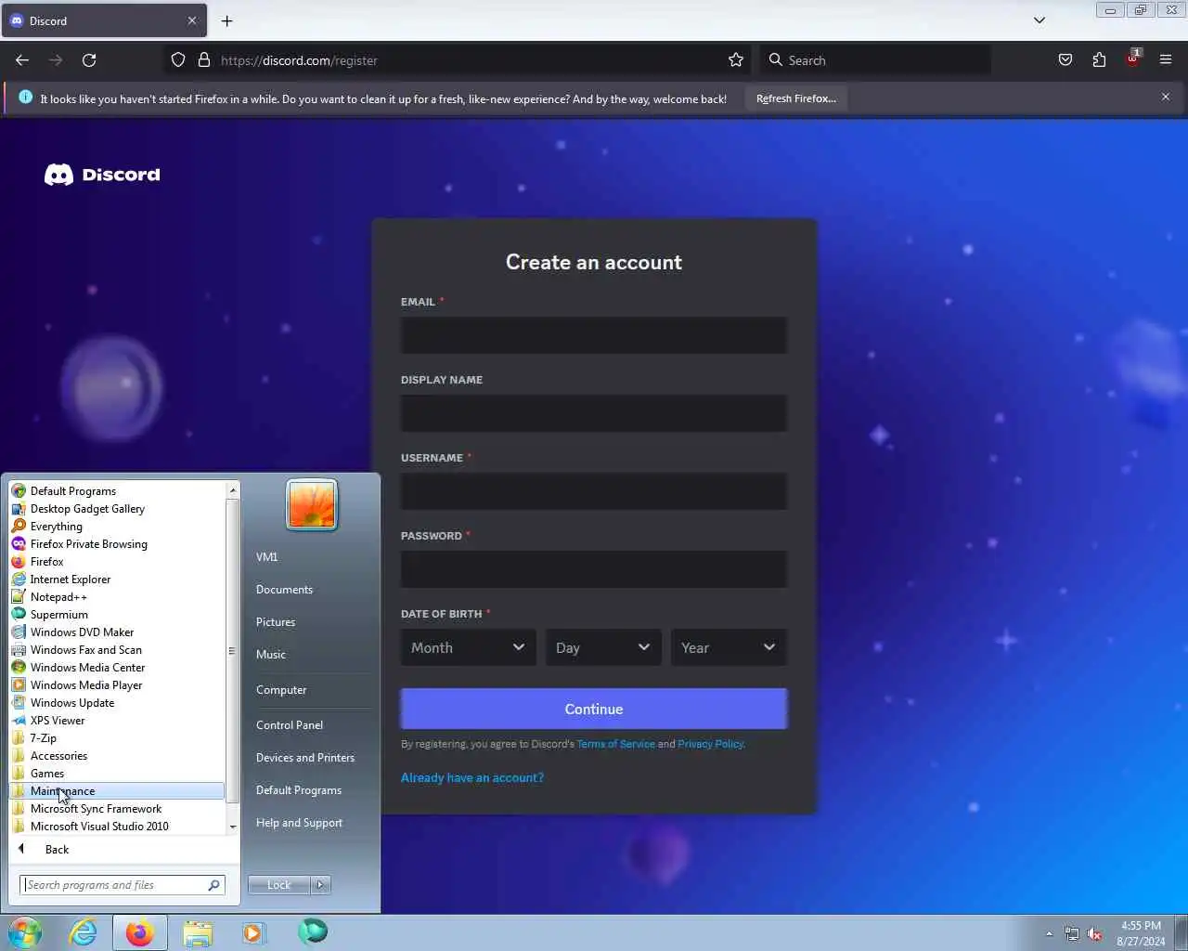The height and width of the screenshot is (951, 1188).
Task: Open Default Programs in programs list
Action: point(117,491)
